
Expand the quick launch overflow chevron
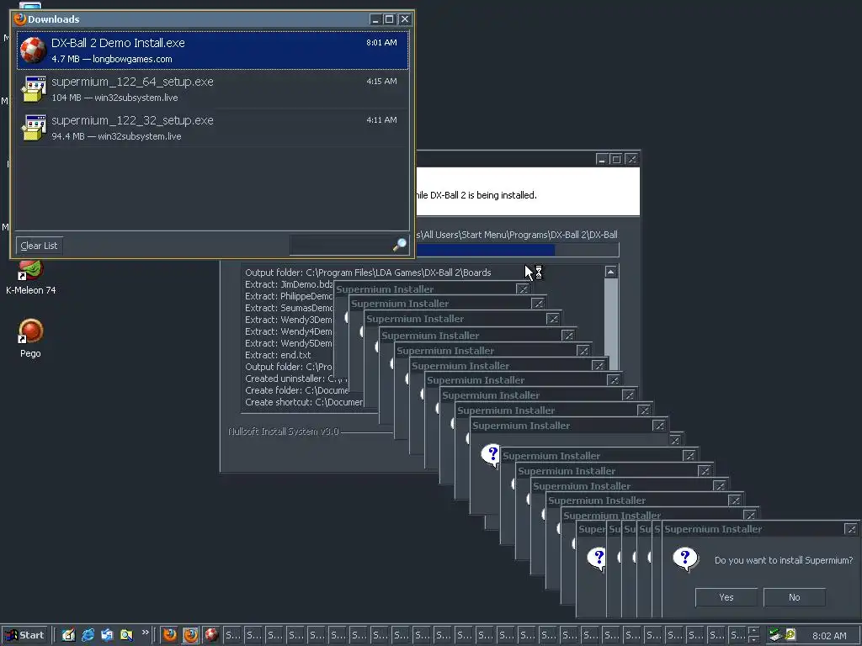point(145,633)
